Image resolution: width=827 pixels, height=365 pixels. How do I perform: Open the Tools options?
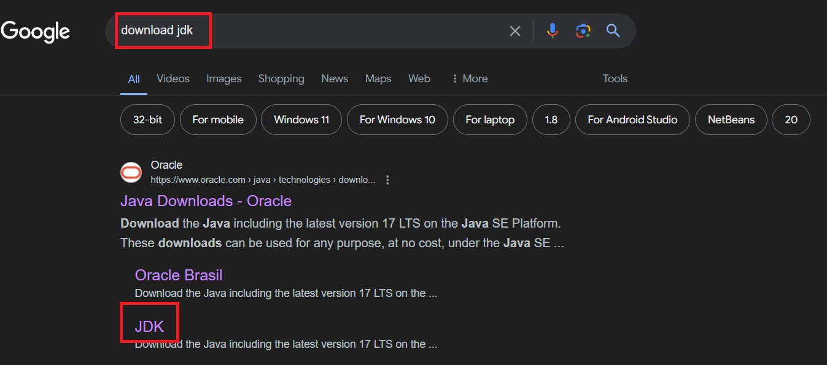coord(615,79)
